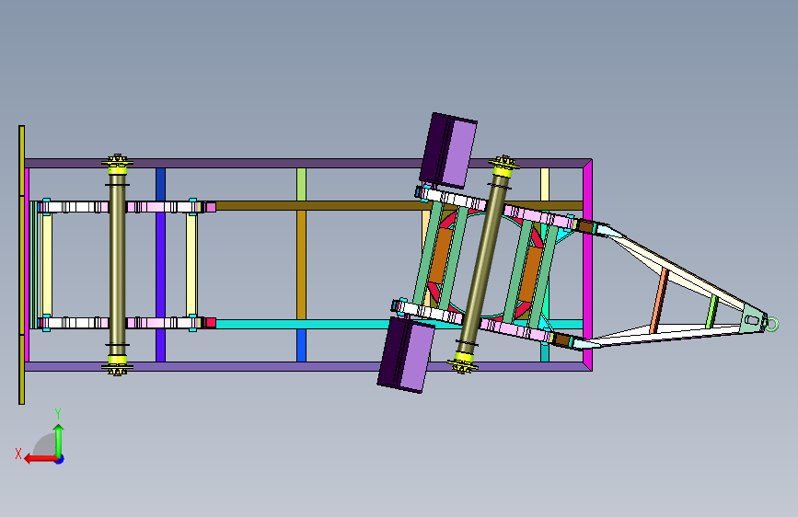Select the orange brace inside the drawbar
This screenshot has width=798, height=517.
tap(660, 301)
